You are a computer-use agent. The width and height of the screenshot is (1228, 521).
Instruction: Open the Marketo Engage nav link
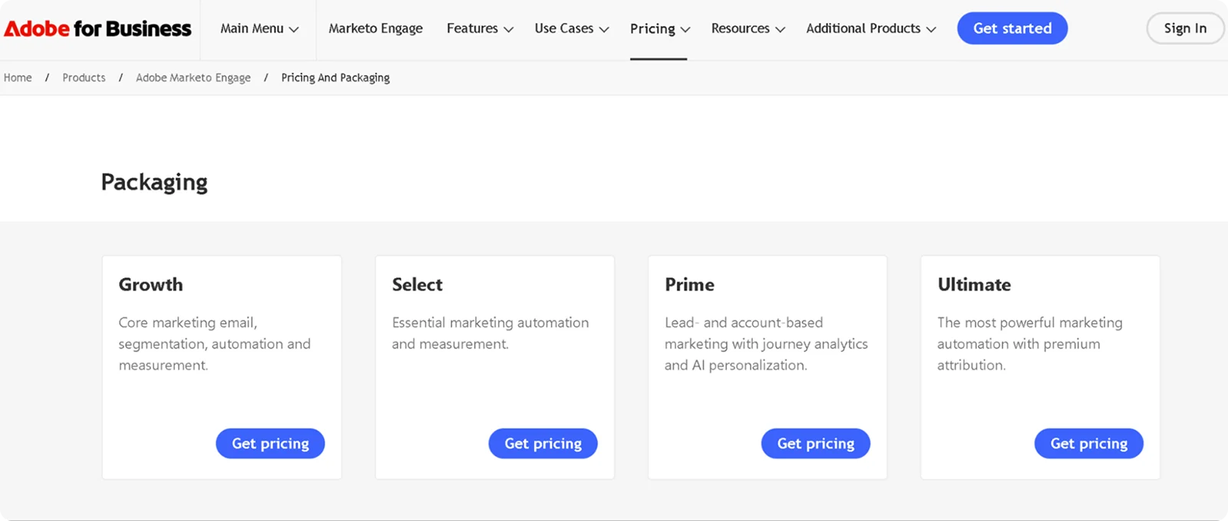tap(375, 28)
